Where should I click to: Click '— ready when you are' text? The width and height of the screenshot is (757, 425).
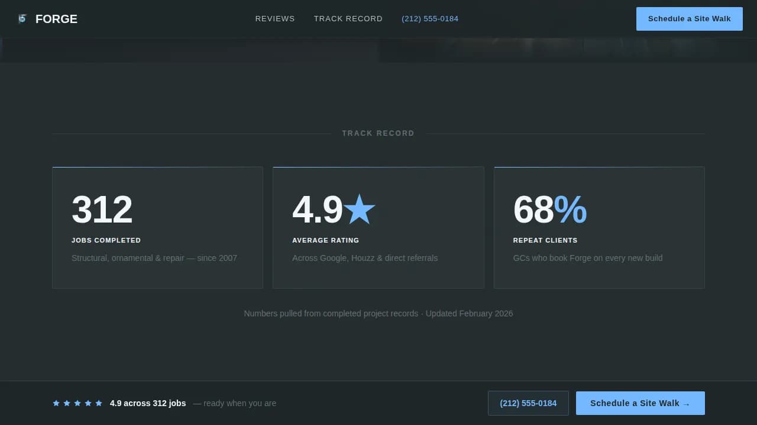(235, 403)
